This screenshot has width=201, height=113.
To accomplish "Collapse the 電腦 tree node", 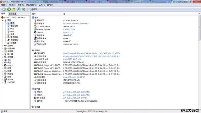I will pos(3,20).
